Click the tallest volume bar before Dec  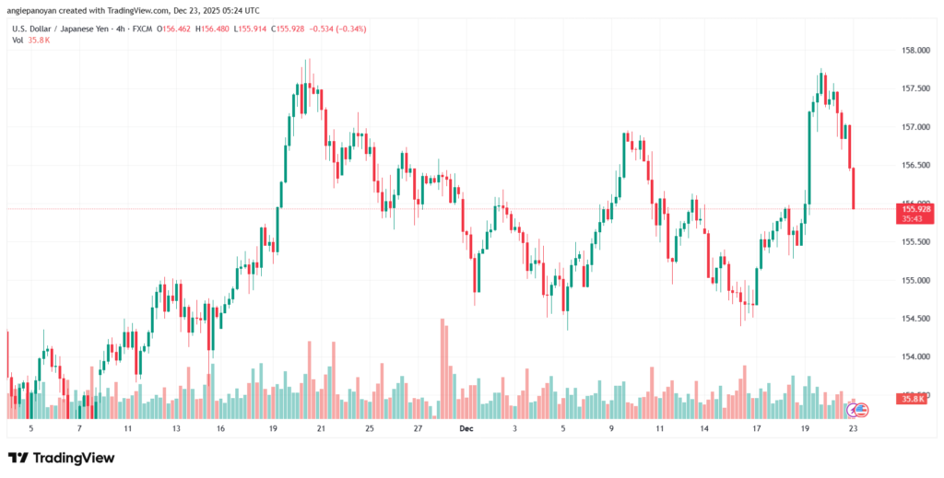pos(443,368)
